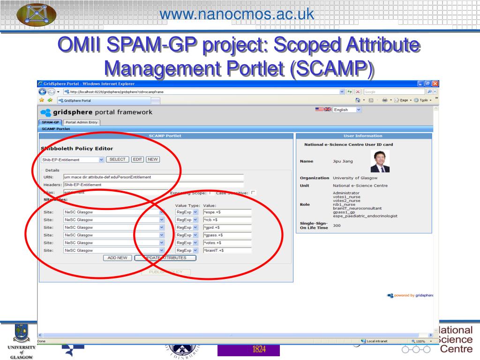Click the PUBLISH POLICY button
The image size is (480, 360).
pyautogui.click(x=165, y=272)
